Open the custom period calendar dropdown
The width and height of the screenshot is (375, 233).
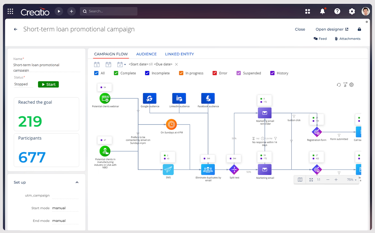tap(121, 64)
